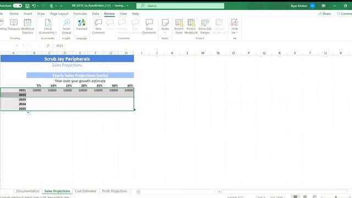Click the Undo arrow icon
Viewport: 352px width, 198px height.
click(34, 6)
